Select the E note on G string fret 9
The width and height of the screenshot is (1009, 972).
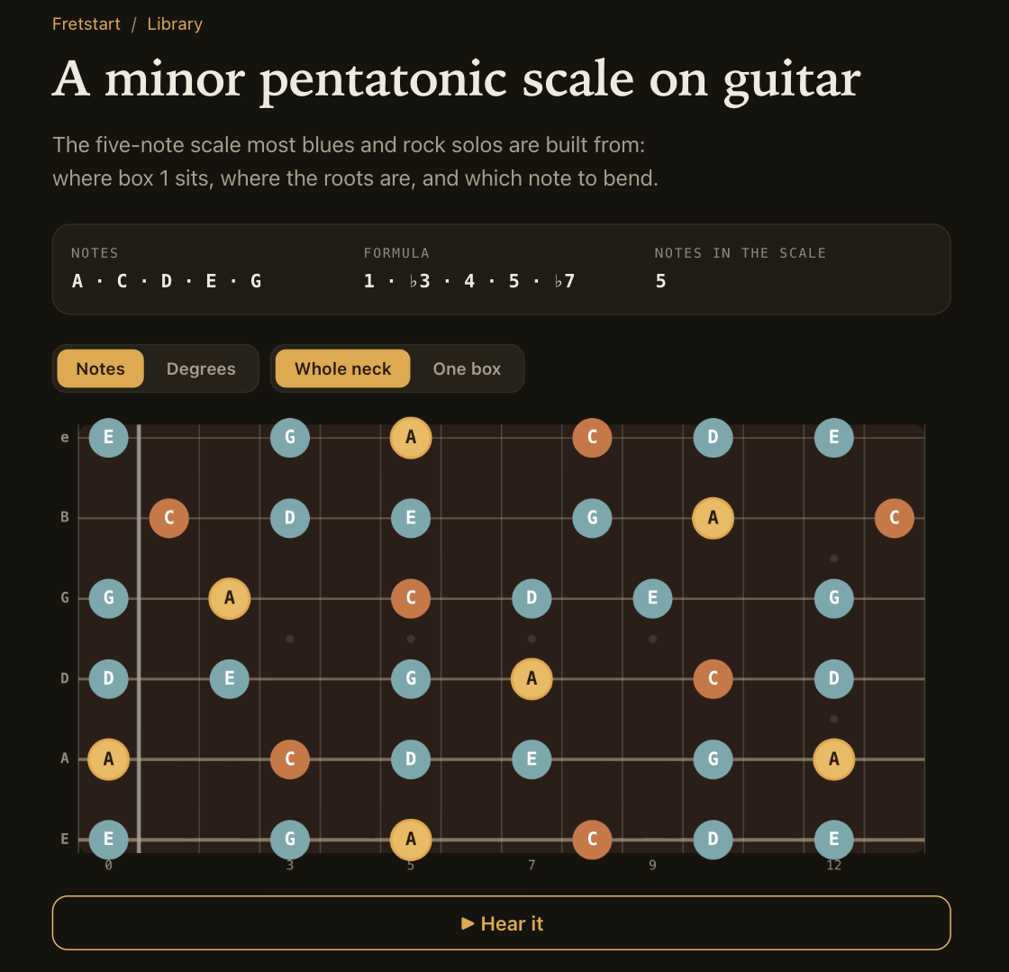click(x=652, y=598)
